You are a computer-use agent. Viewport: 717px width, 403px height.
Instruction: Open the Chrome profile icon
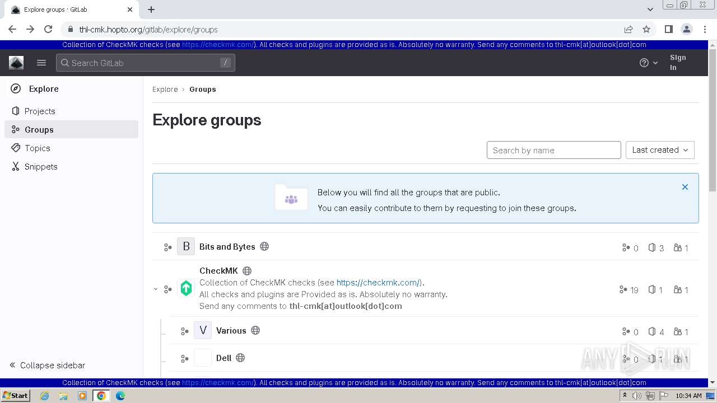[686, 29]
